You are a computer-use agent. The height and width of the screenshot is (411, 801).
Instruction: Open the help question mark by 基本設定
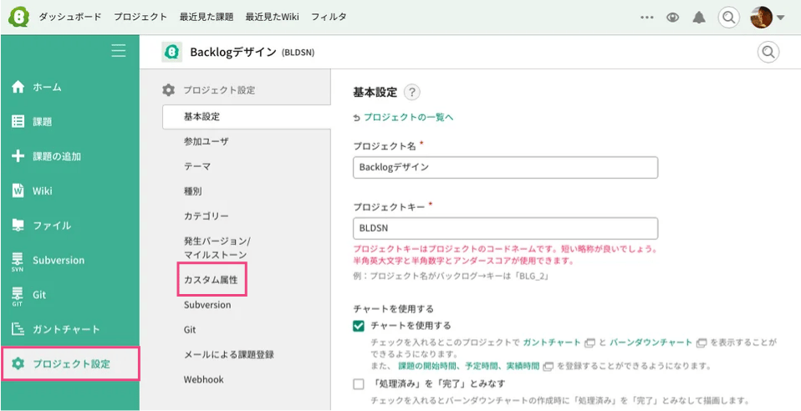point(411,93)
